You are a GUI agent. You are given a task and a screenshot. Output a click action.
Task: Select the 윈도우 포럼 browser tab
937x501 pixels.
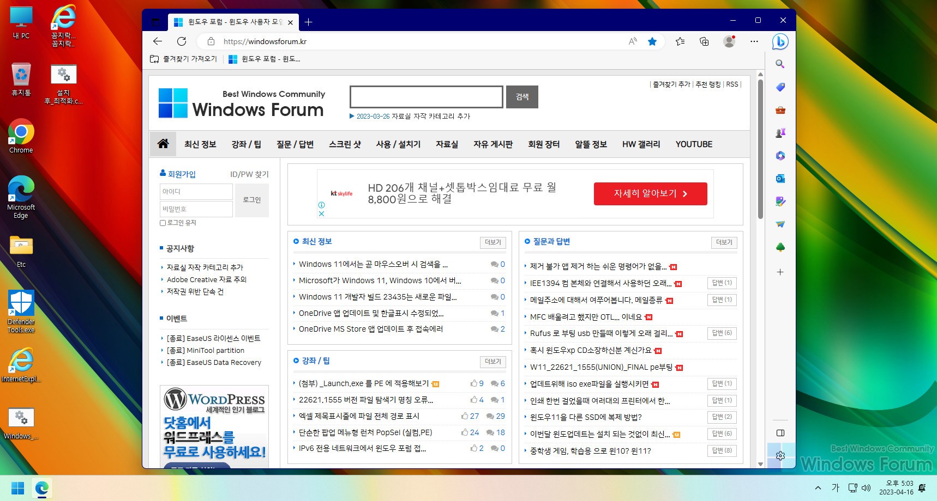click(x=234, y=22)
